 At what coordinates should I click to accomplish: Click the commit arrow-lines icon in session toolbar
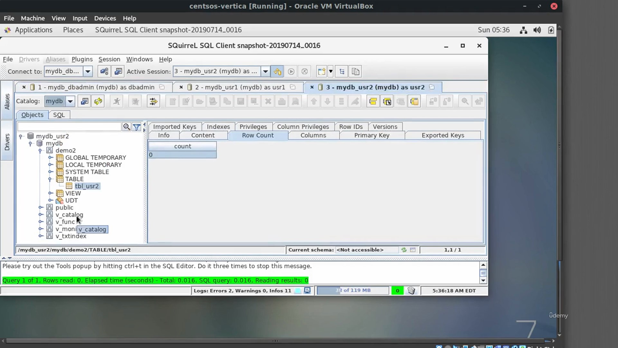[x=153, y=101]
